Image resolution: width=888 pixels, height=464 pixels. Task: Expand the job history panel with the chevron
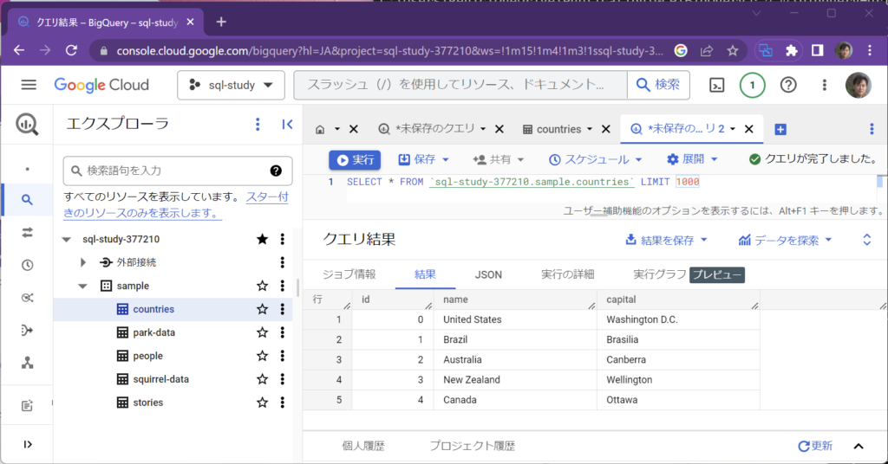(859, 447)
